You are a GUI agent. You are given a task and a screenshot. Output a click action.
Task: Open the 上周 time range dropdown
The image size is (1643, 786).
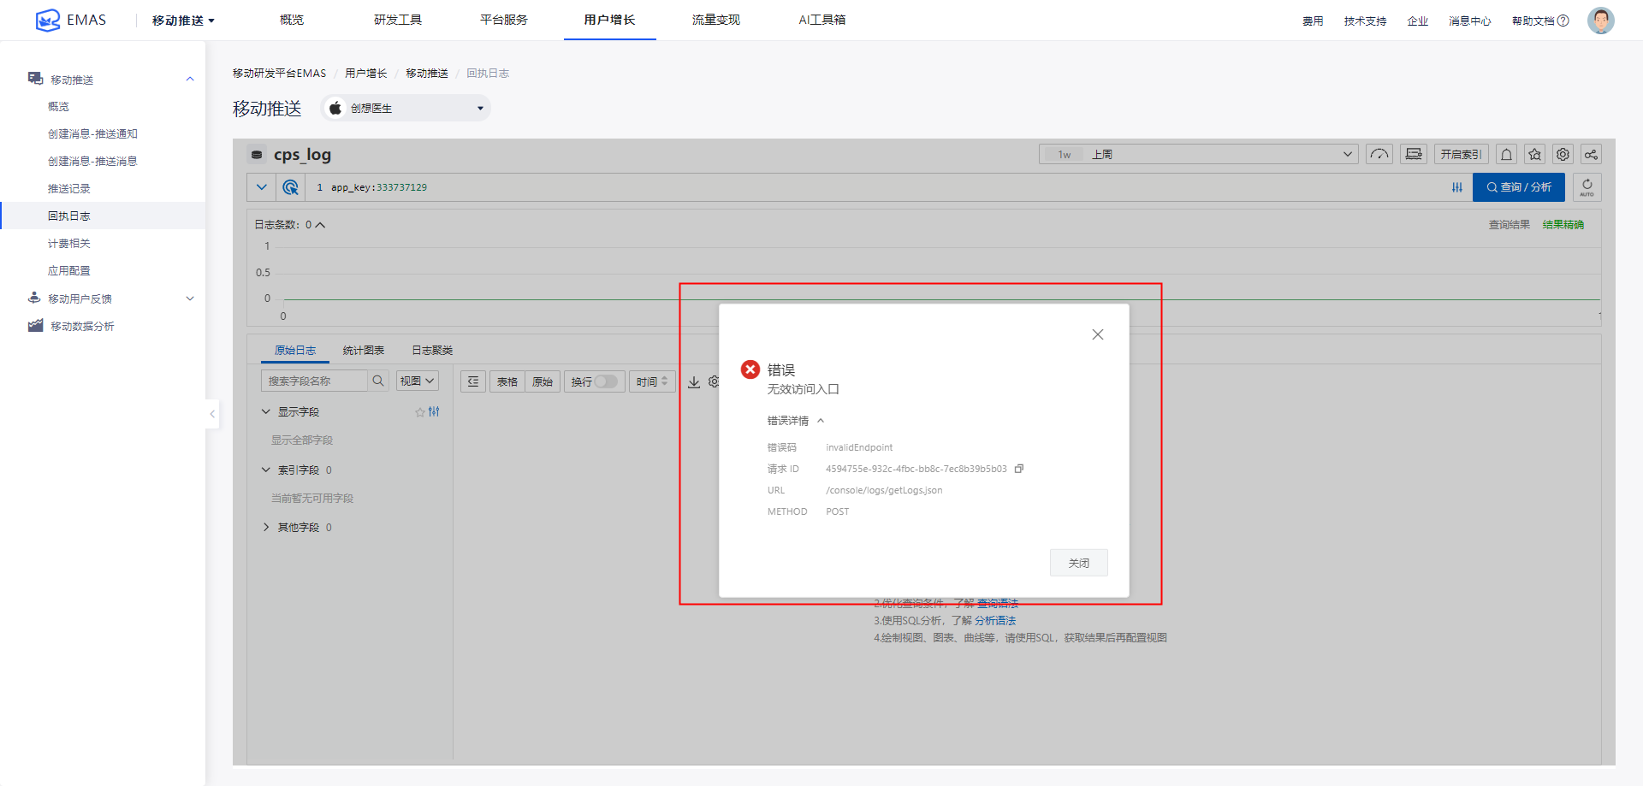click(1198, 154)
